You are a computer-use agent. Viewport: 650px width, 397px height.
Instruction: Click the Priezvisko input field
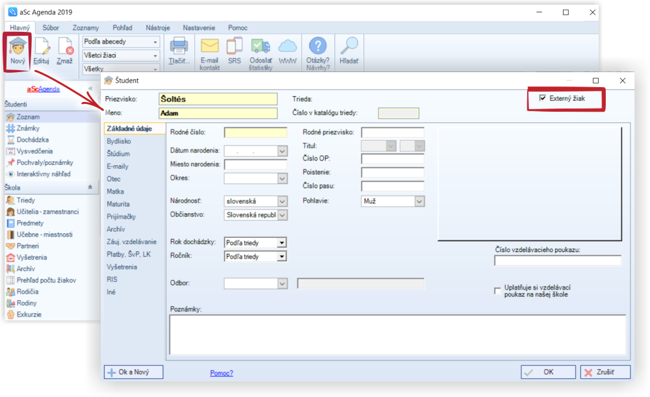pos(218,99)
